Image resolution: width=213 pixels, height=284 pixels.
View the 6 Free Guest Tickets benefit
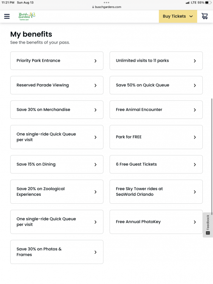pos(156,164)
